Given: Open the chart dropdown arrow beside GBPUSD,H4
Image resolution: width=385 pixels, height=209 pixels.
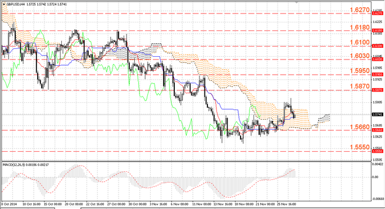Looking at the screenshot, I should click(x=4, y=4).
